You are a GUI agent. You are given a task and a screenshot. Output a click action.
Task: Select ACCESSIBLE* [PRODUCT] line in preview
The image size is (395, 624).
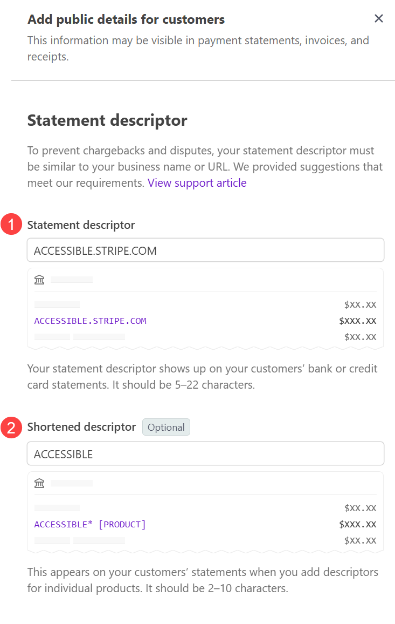pos(90,525)
